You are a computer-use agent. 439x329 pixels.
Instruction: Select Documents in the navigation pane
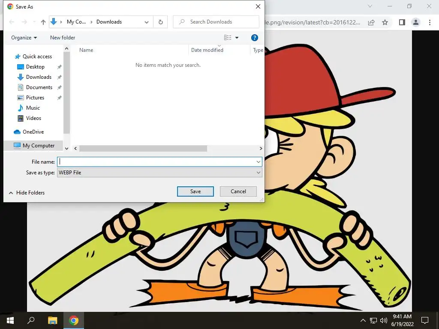(x=39, y=87)
